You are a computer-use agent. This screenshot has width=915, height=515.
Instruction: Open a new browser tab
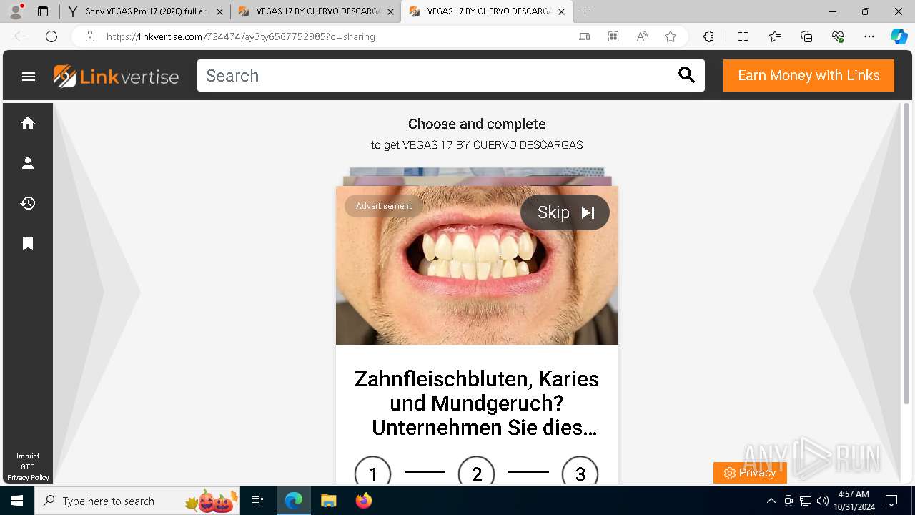[x=585, y=11]
